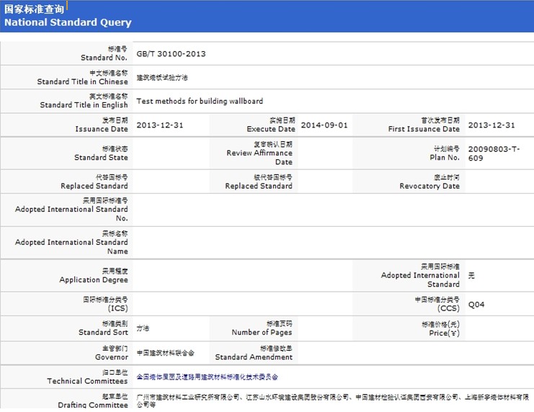Click the Standard State label
The height and width of the screenshot is (412, 534).
coord(101,153)
